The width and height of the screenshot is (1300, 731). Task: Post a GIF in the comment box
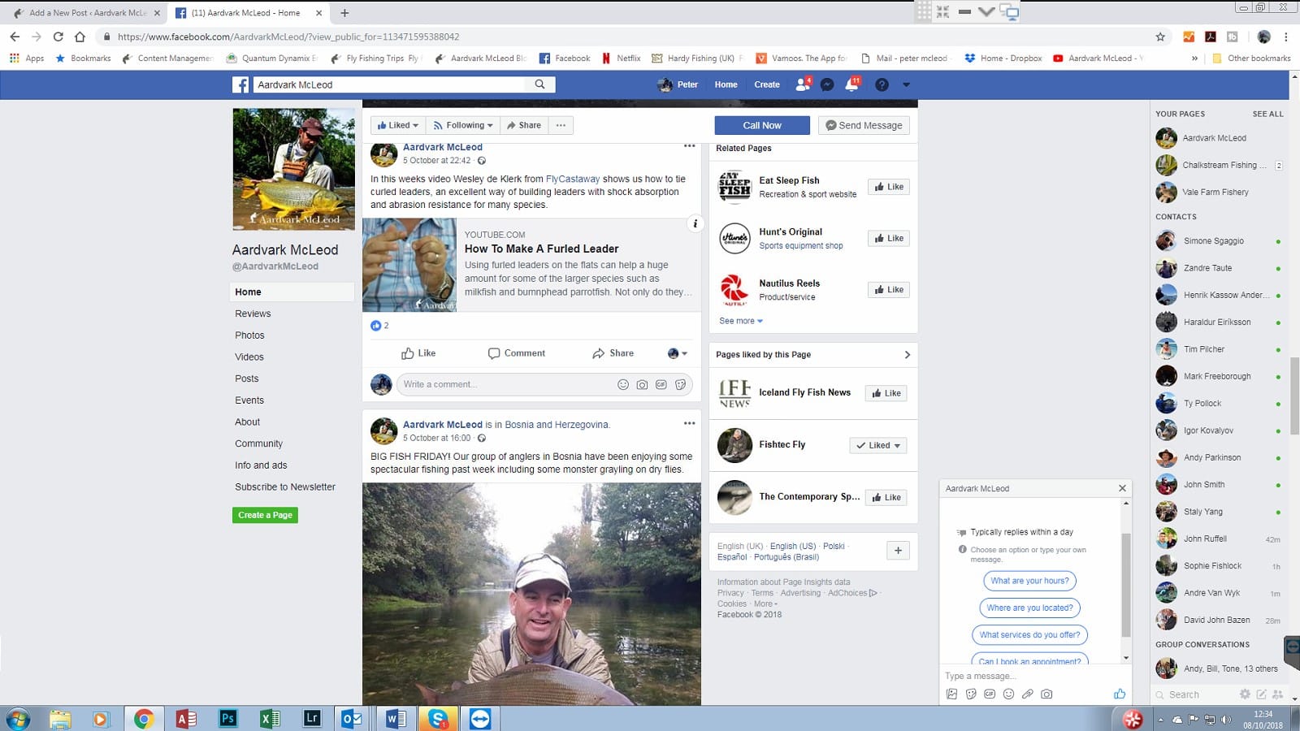661,384
